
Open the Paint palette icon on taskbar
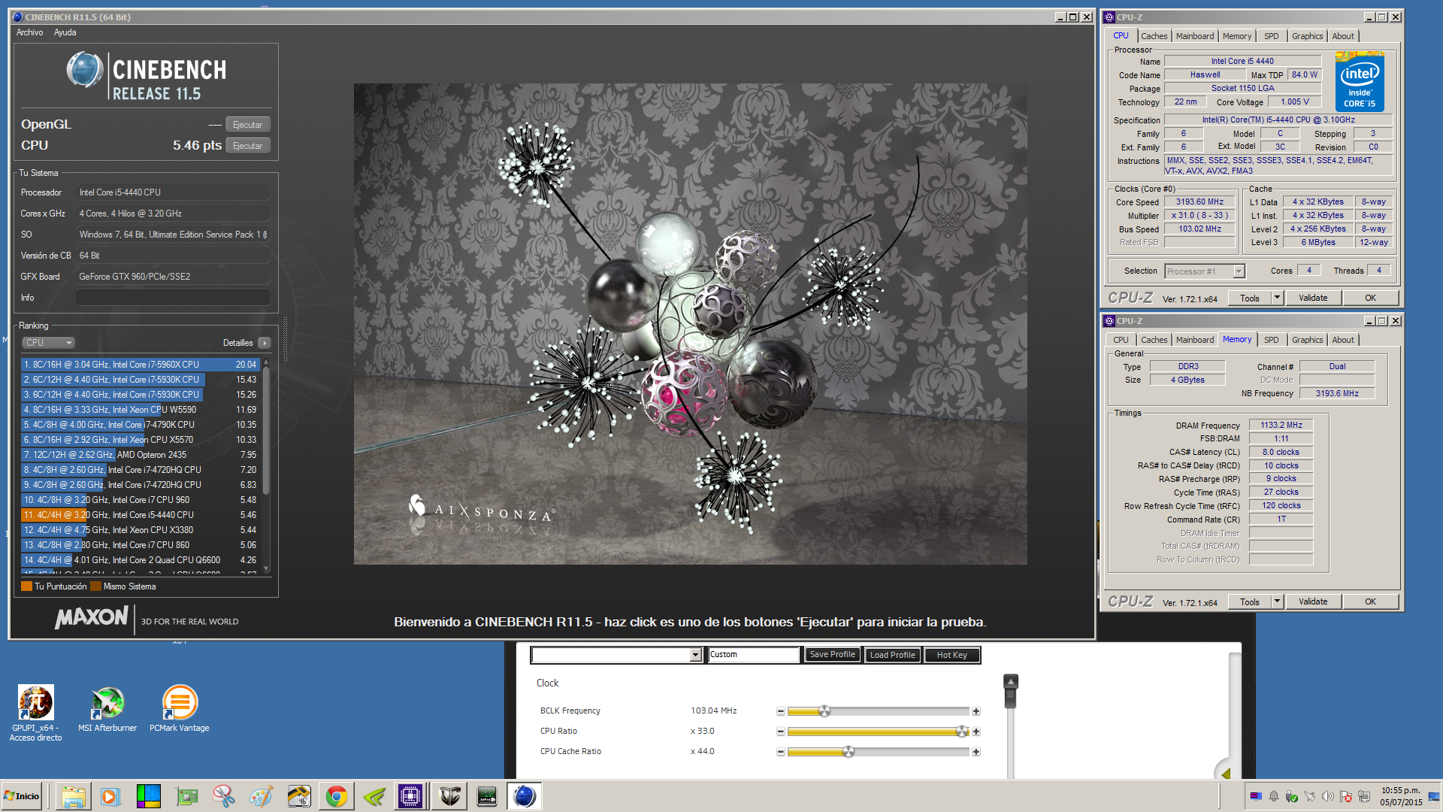point(261,796)
